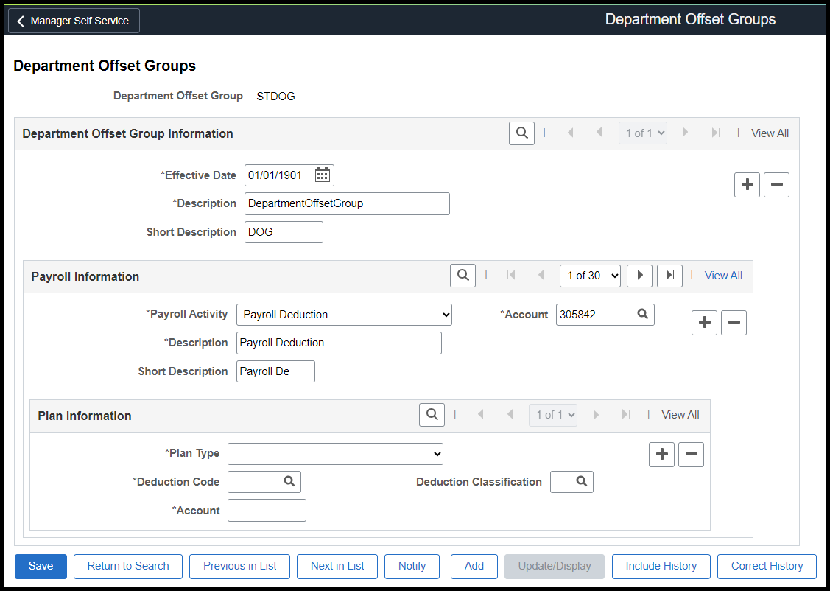Click the Deduction Code input field
The height and width of the screenshot is (591, 830).
tap(264, 482)
